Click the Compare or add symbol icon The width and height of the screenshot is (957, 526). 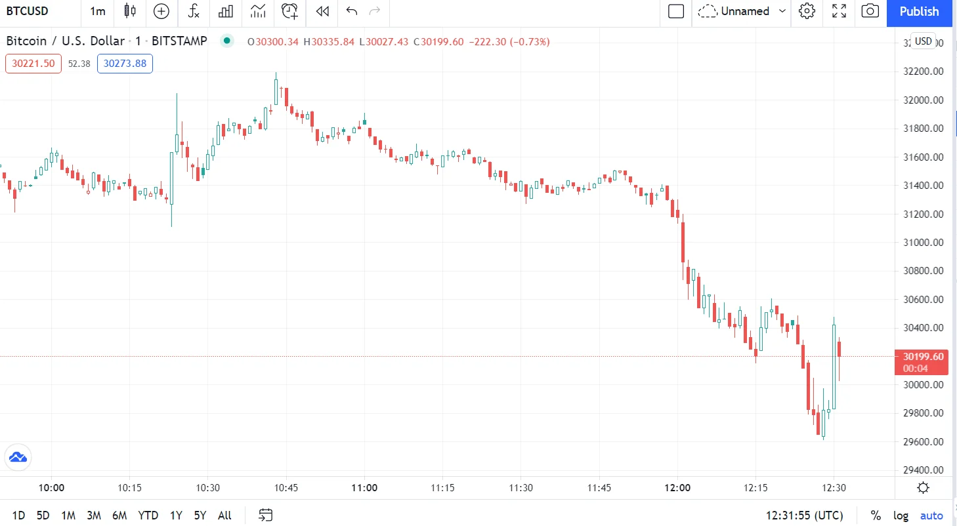pos(161,11)
